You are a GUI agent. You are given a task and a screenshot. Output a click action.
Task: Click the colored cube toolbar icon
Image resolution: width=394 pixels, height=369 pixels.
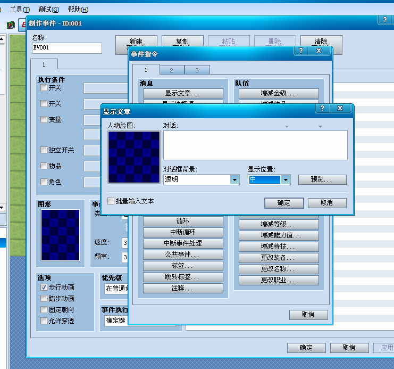[x=11, y=25]
